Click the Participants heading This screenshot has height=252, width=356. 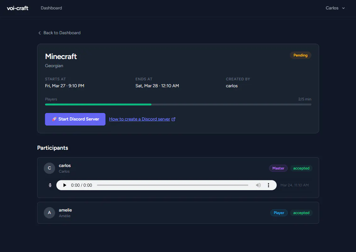53,148
